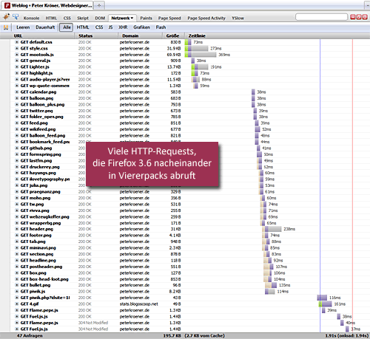Open the Skript panel
The width and height of the screenshot is (370, 339).
[x=83, y=18]
